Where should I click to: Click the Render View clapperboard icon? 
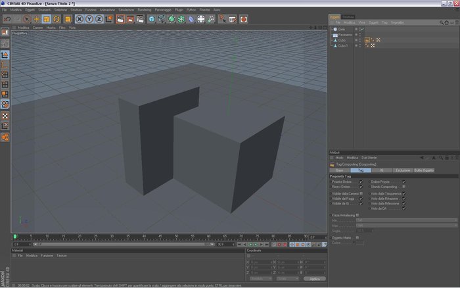coord(120,19)
